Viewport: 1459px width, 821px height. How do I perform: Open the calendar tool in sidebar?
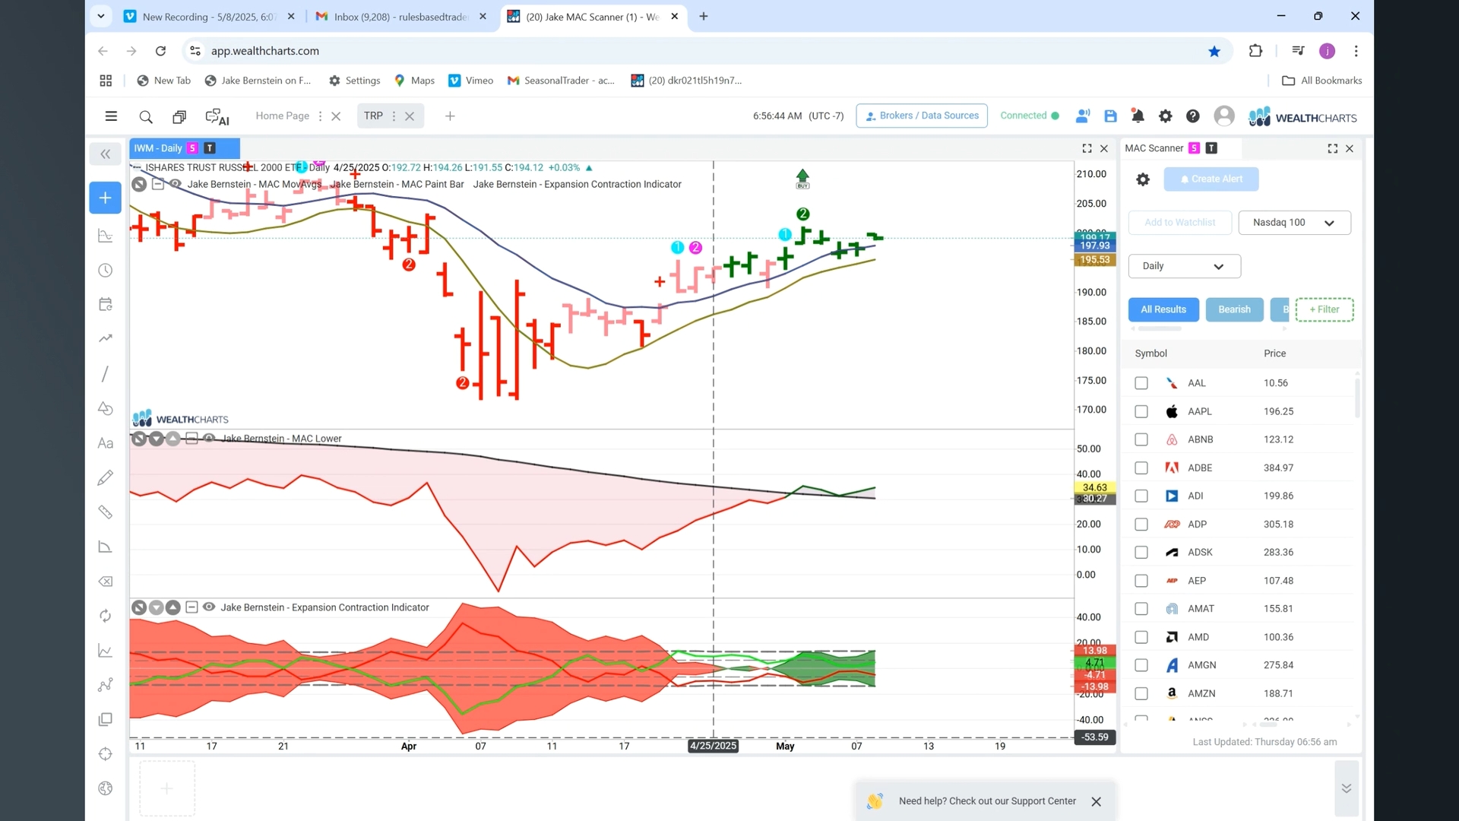coord(106,304)
